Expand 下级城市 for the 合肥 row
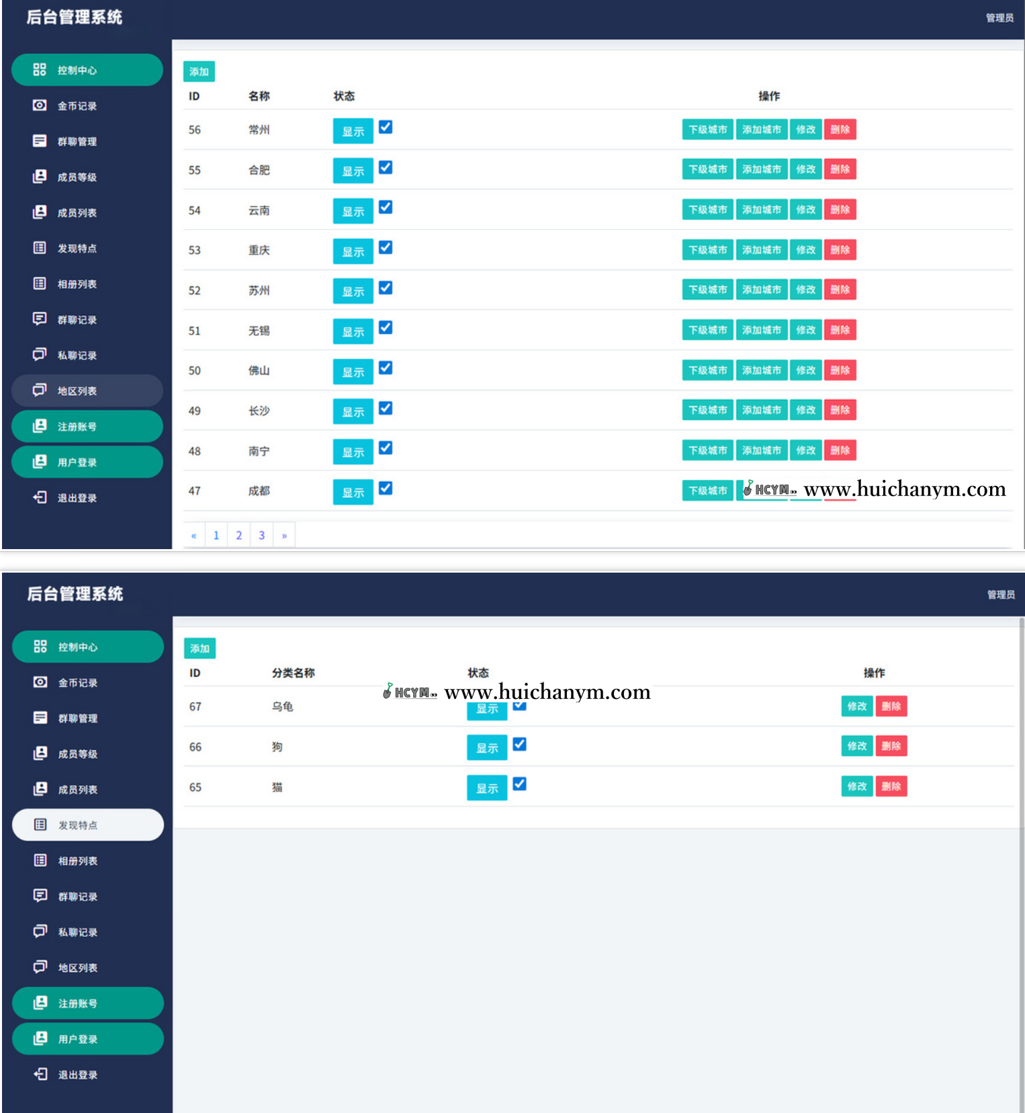1025x1113 pixels. pyautogui.click(x=707, y=169)
